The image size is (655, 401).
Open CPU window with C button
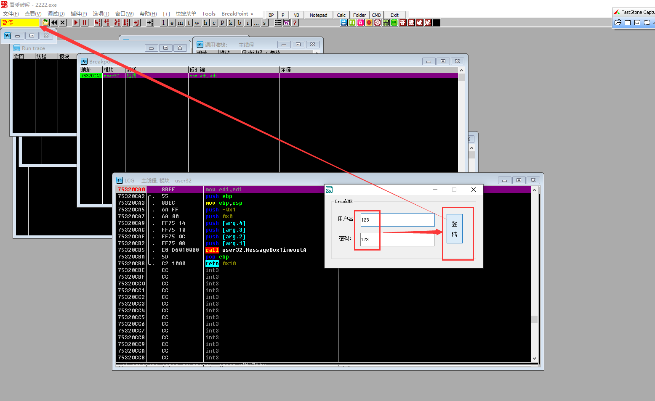pyautogui.click(x=214, y=23)
